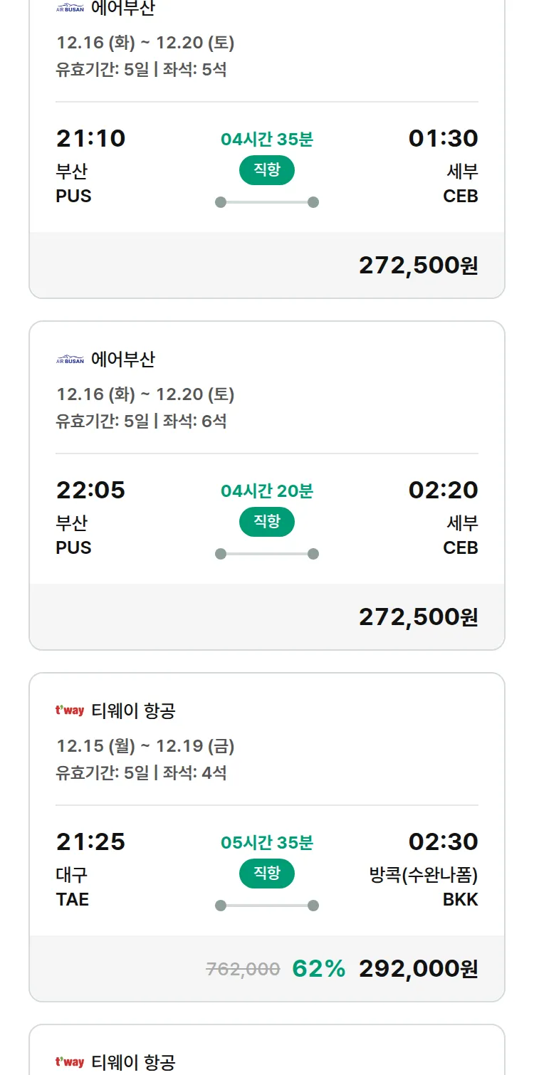Click the 21:10 Busan departure time
The height and width of the screenshot is (1075, 534).
click(x=90, y=138)
